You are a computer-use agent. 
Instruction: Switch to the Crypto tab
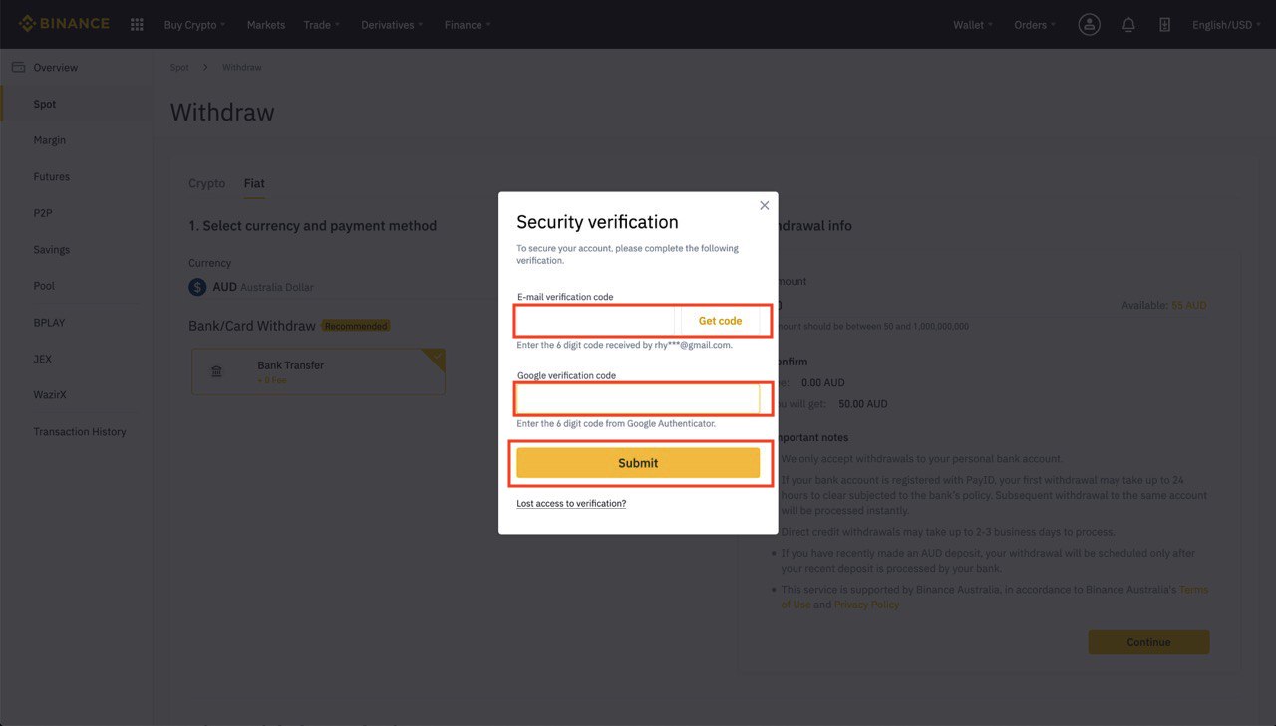[x=206, y=183]
